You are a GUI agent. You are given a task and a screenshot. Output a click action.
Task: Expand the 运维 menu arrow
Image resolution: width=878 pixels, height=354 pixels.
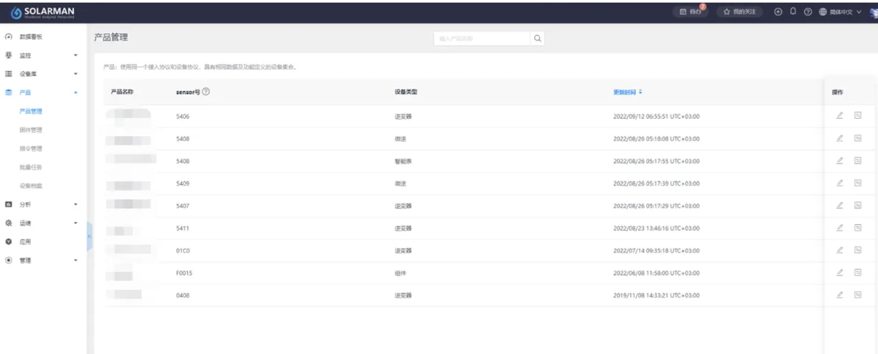coord(76,223)
